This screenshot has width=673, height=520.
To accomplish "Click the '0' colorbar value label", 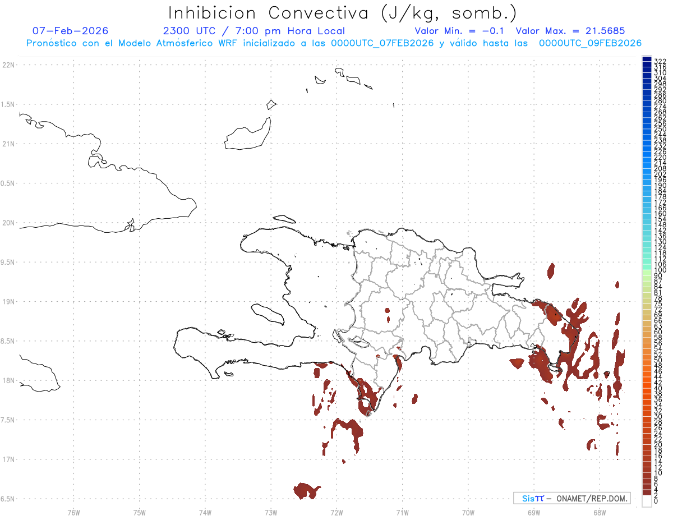I will pos(656,500).
